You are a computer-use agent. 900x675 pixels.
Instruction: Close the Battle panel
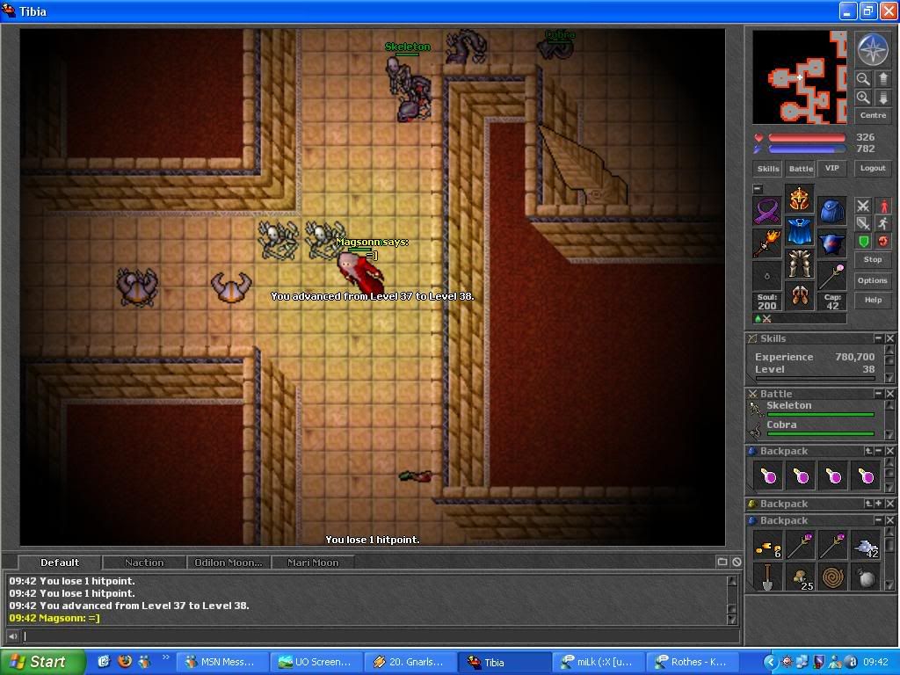889,394
